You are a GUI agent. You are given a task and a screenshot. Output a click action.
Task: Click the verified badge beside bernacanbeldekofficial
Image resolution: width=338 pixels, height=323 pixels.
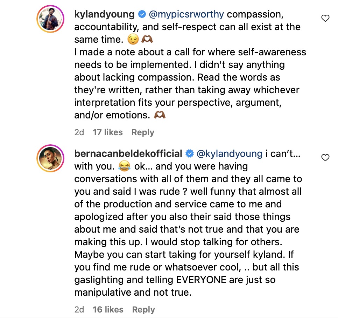(x=189, y=153)
